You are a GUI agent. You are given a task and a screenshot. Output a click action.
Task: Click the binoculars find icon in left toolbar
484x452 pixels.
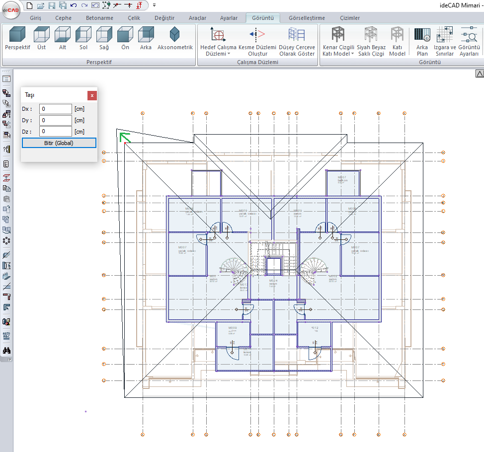pos(7,351)
